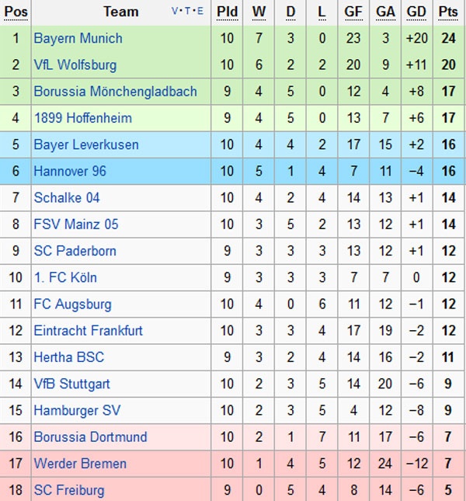Click the Hannover 96 link
Screen dimensions: 466x501
(x=70, y=171)
